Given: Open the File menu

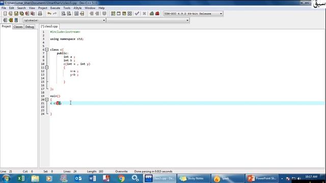Looking at the screenshot, I should (4, 8).
